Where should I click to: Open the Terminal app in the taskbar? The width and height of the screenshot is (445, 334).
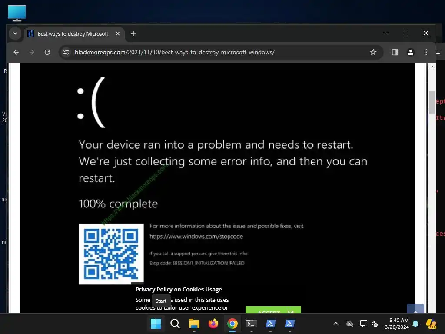[x=252, y=324]
